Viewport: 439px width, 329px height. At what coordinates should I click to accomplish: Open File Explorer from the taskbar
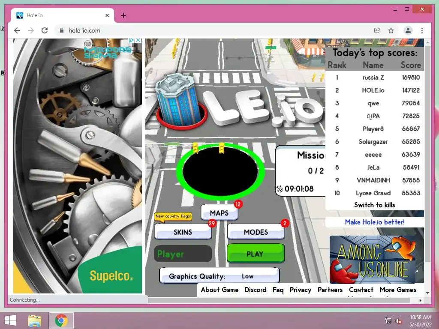point(34,320)
